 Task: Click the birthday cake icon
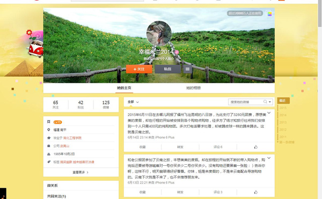click(49, 154)
